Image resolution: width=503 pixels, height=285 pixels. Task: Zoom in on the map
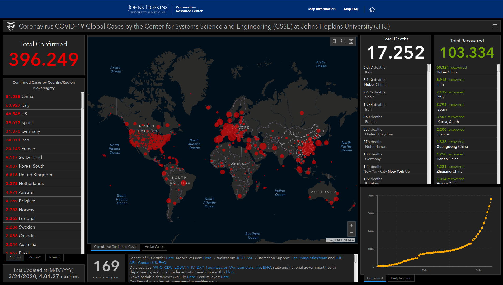point(351,225)
